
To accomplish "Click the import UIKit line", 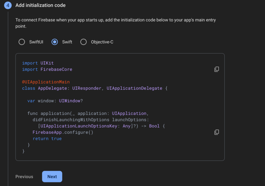I will pos(38,63).
